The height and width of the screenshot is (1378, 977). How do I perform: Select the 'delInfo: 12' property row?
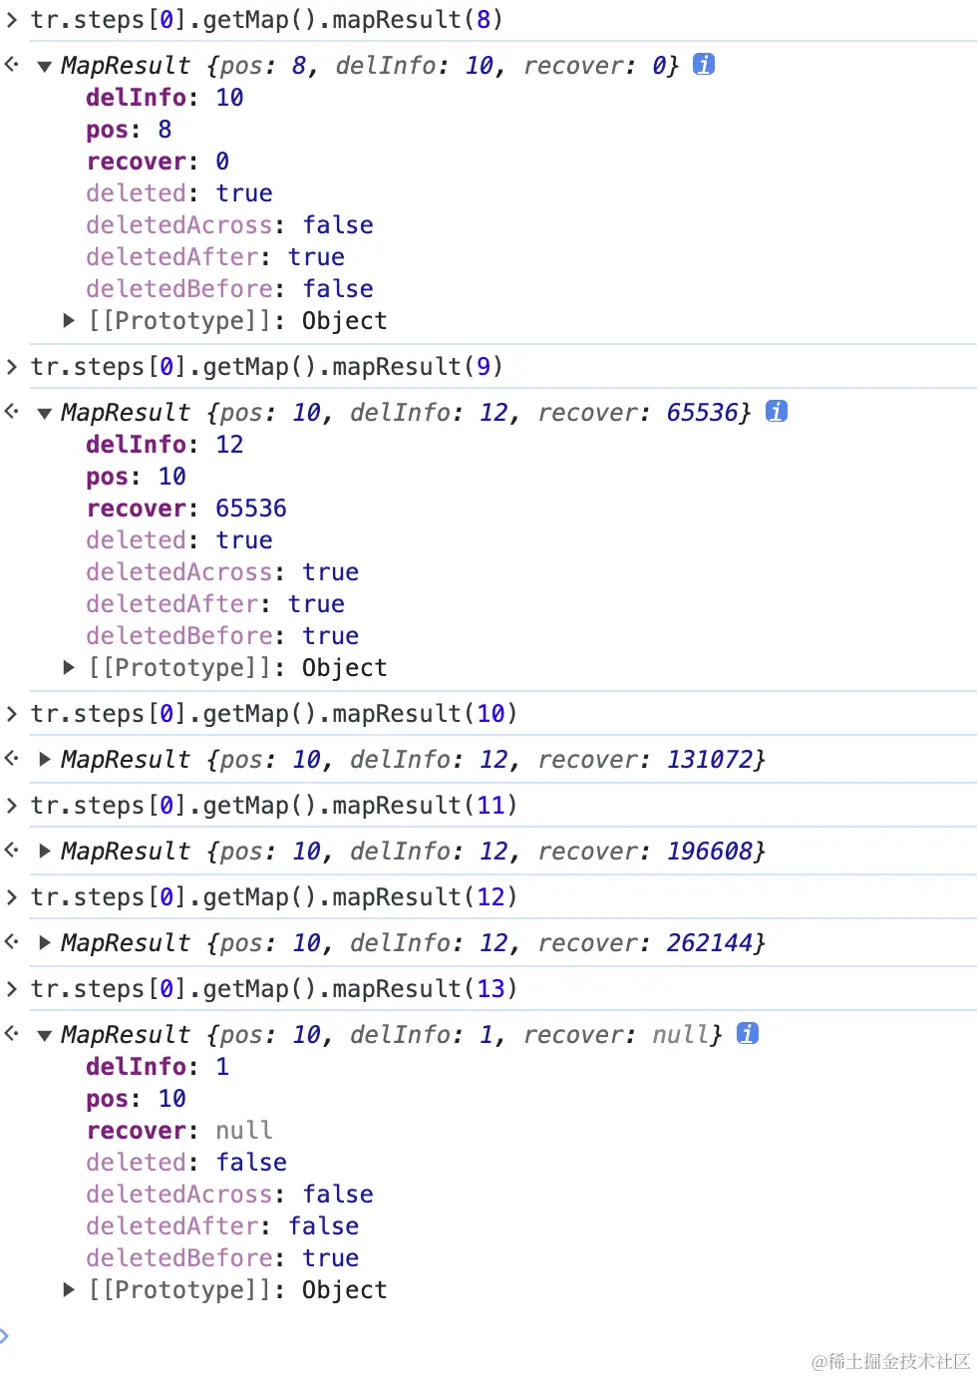164,445
